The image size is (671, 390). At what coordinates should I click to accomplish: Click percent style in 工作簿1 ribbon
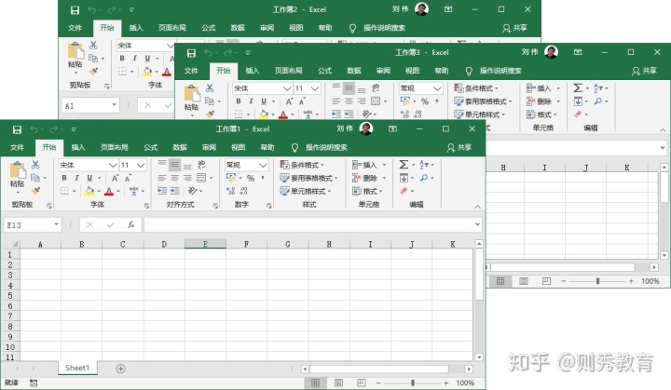point(251,178)
